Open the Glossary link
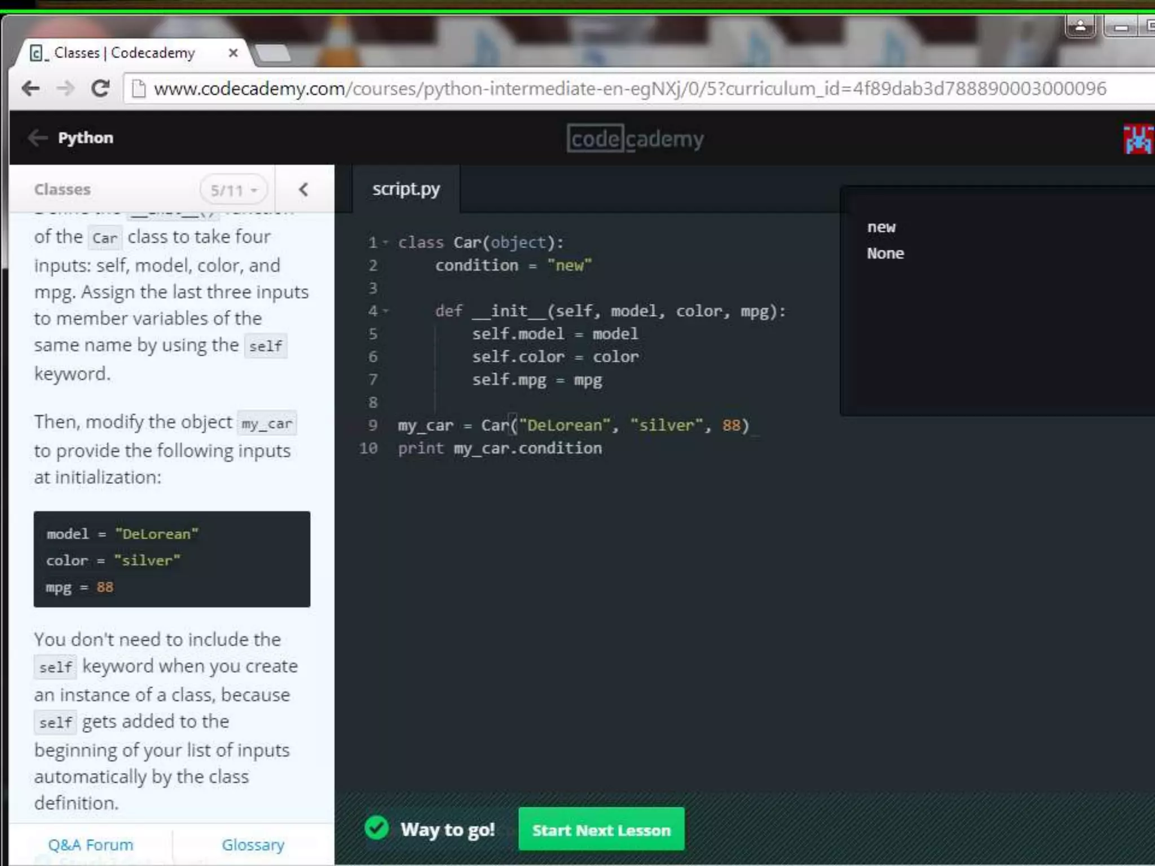This screenshot has height=866, width=1155. click(x=253, y=845)
